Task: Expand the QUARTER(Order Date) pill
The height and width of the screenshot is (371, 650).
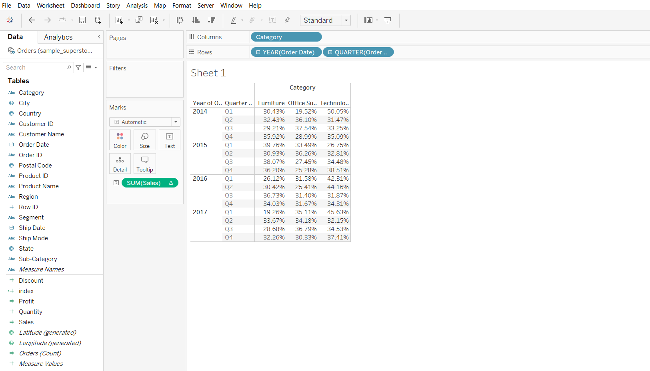Action: point(330,52)
